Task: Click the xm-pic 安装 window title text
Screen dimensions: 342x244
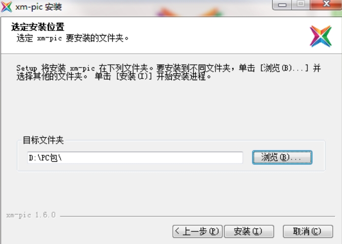Action: point(39,7)
